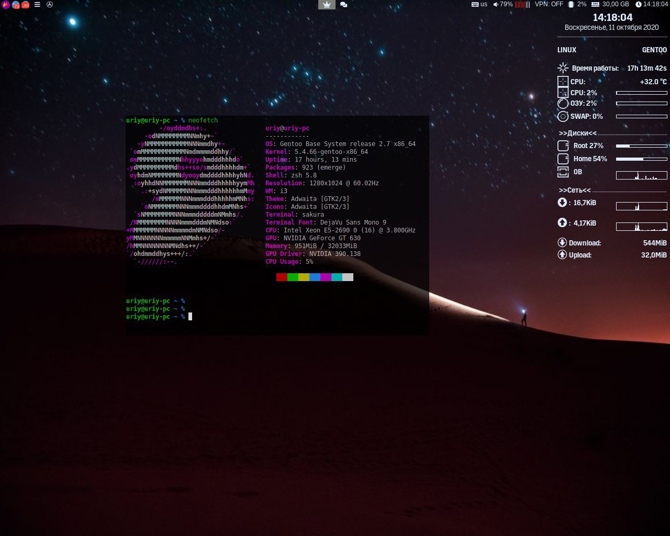
Task: Click the >>Диски<< section header
Action: click(577, 133)
